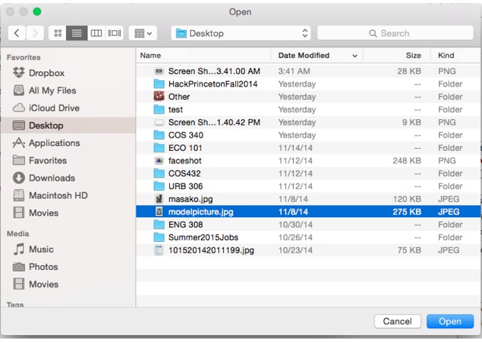Viewport: 482px width, 342px height.
Task: Open Movies under Favorites section
Action: [68, 213]
